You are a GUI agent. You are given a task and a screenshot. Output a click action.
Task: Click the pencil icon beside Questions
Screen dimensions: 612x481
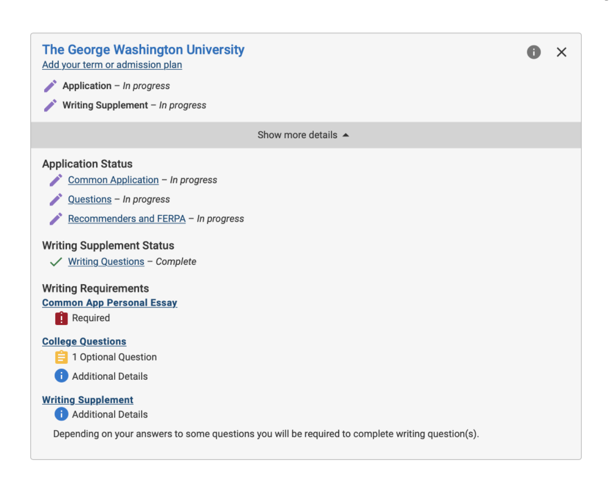[x=55, y=199]
